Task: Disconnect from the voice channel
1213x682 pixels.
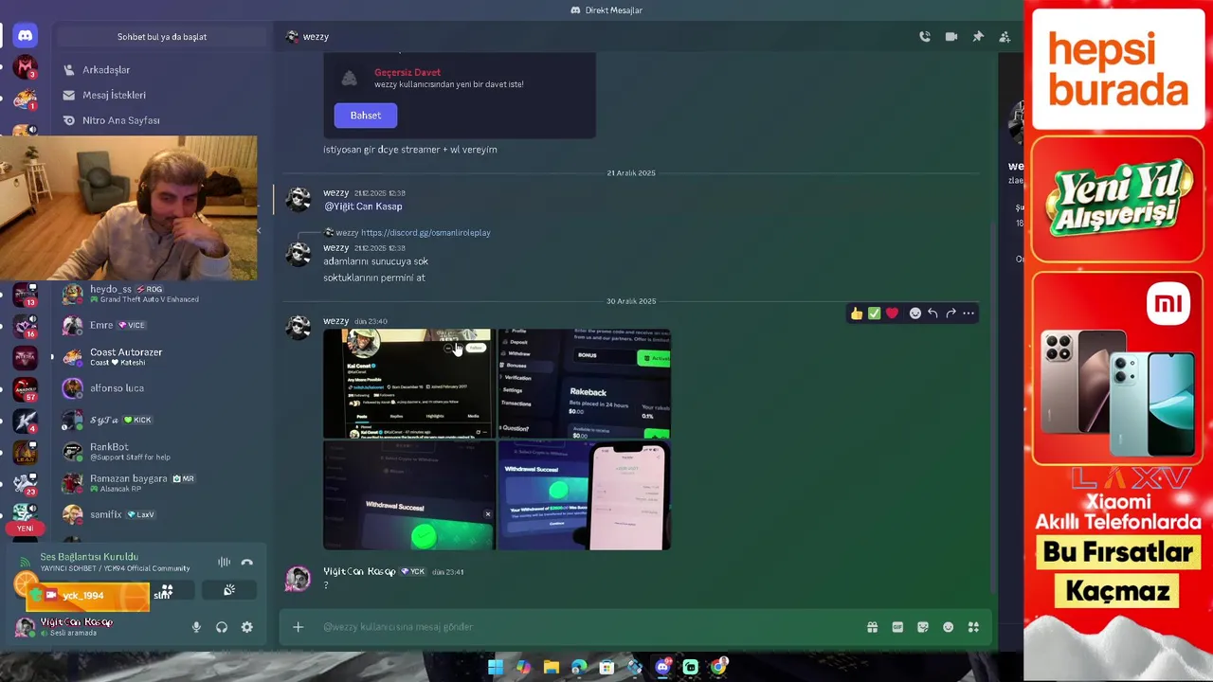Action: point(247,563)
